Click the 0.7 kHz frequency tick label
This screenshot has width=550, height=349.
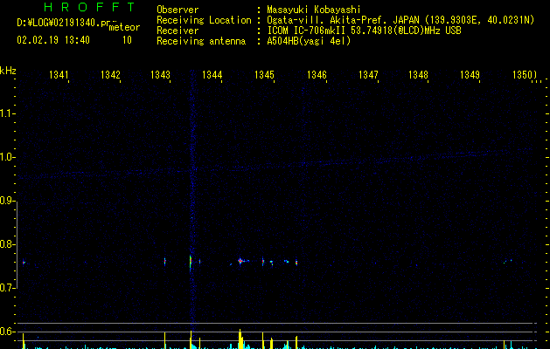pyautogui.click(x=7, y=288)
